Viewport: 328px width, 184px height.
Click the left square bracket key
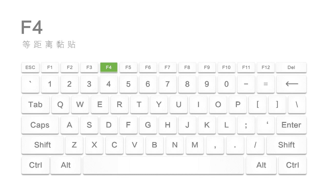point(258,104)
